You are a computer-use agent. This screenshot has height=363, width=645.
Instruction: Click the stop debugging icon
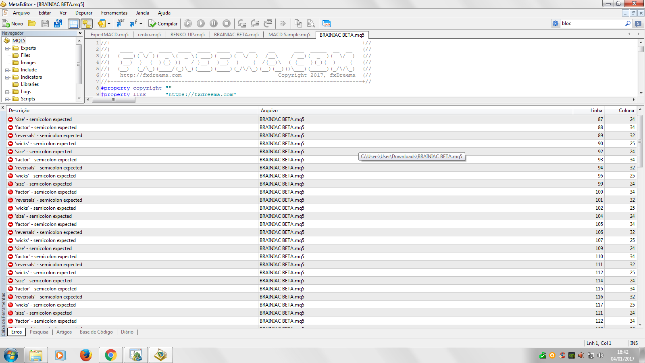(227, 24)
